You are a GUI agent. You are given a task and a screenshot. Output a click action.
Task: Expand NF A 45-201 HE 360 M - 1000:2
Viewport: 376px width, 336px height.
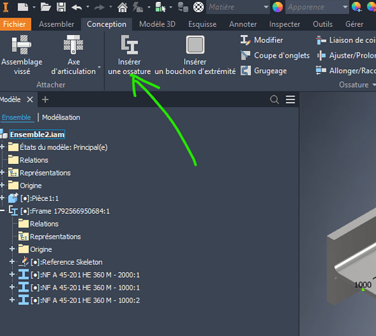point(12,300)
